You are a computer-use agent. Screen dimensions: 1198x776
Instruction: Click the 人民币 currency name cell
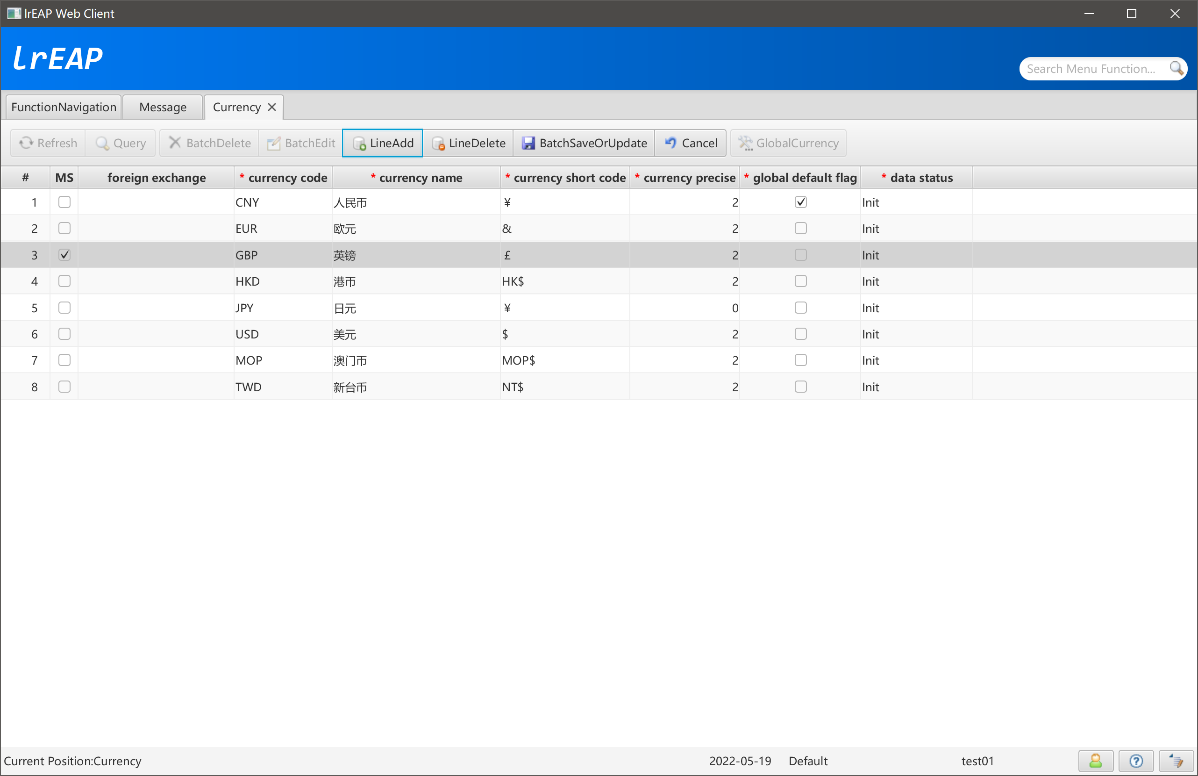[x=416, y=202]
